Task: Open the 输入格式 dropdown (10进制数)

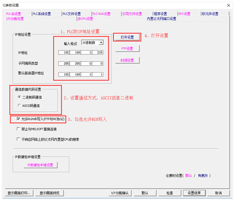Action: 92,43
